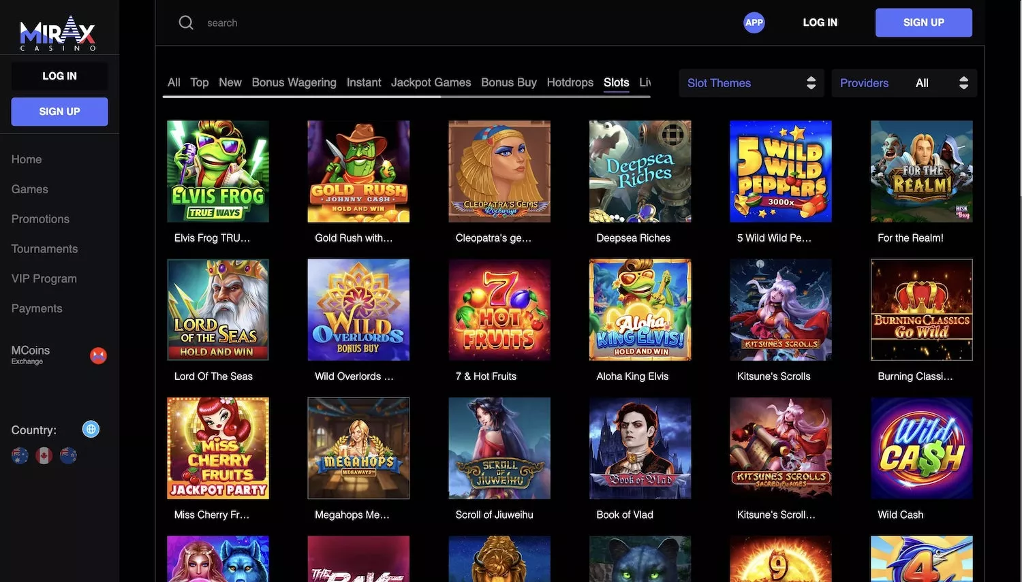Switch to the Jackpot Games tab
Viewport: 1022px width, 582px height.
click(x=431, y=82)
